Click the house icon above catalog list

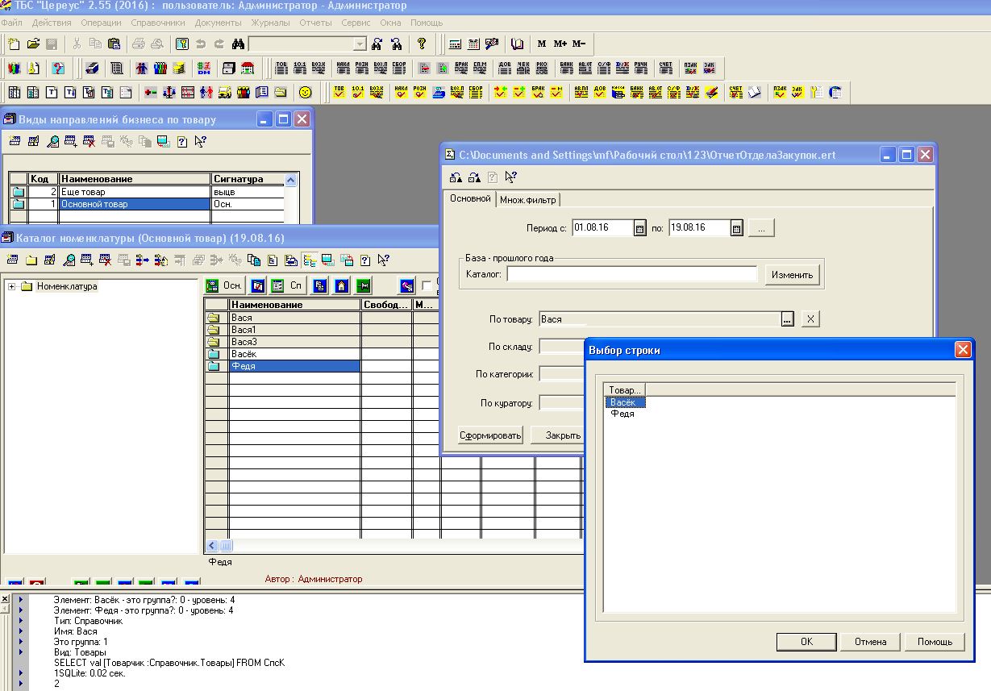[x=342, y=285]
